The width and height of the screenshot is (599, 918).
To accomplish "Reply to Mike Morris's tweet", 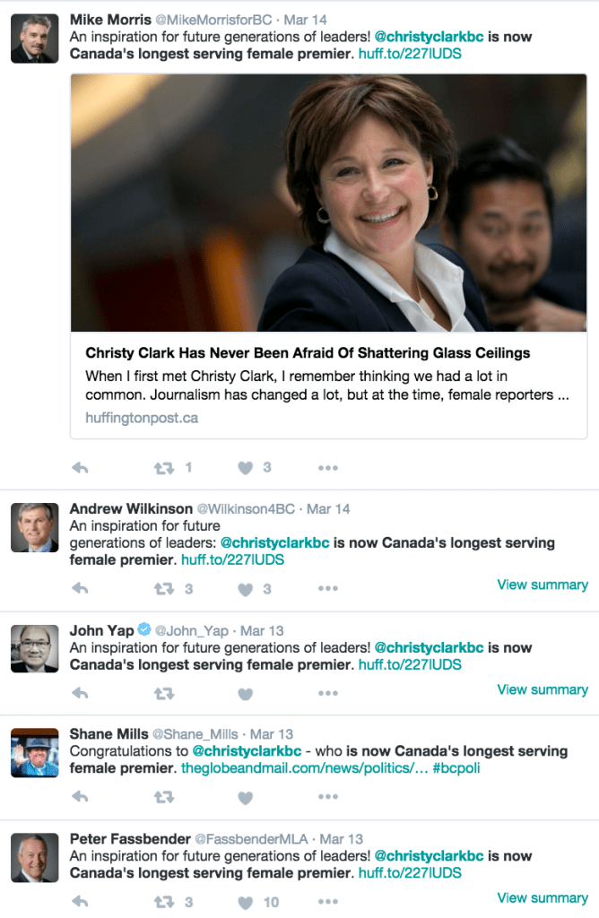I will pyautogui.click(x=80, y=465).
